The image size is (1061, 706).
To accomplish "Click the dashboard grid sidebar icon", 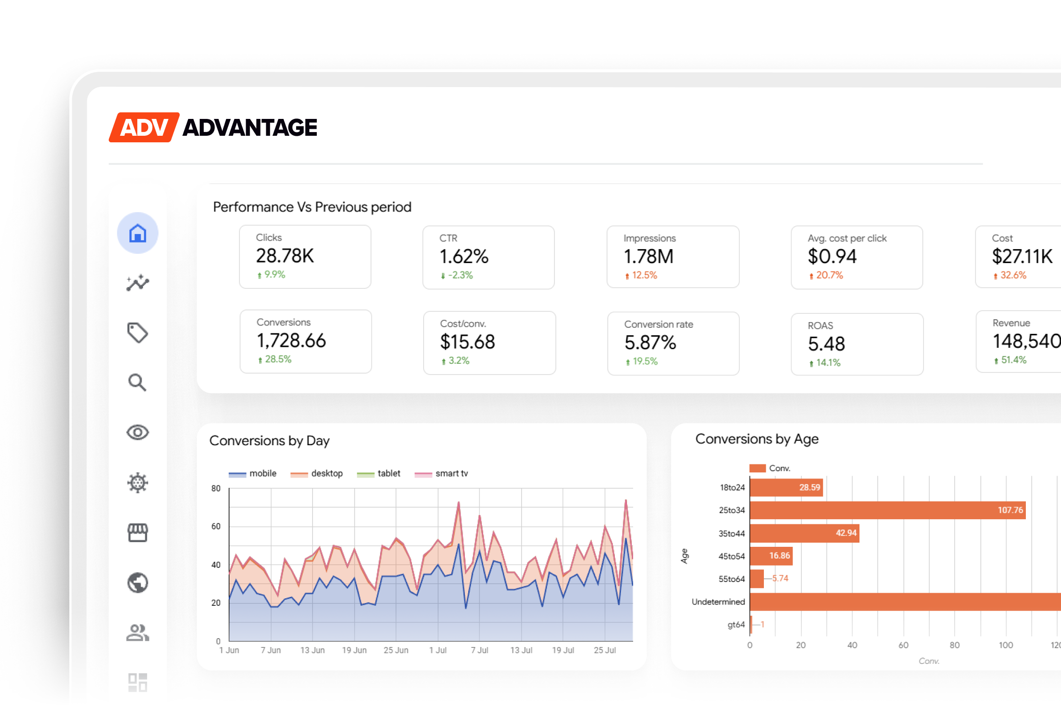I will point(137,682).
